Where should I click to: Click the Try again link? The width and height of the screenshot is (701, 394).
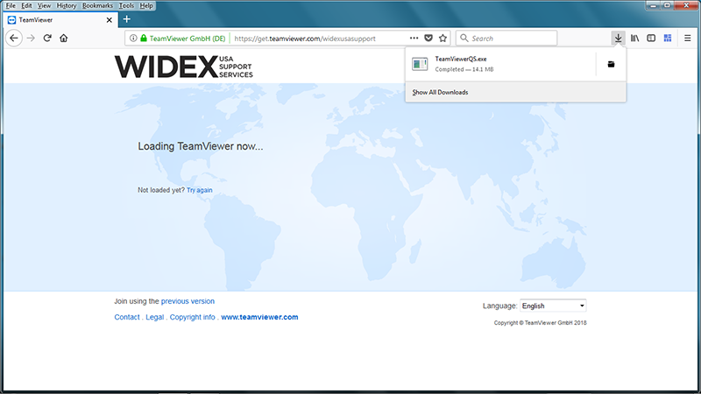(x=199, y=190)
